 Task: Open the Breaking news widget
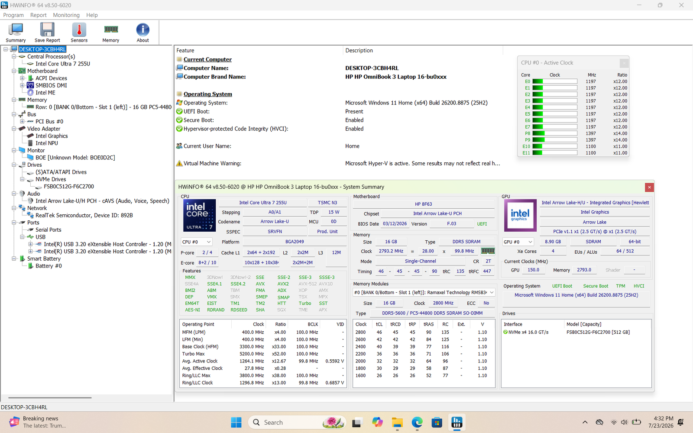(x=38, y=422)
